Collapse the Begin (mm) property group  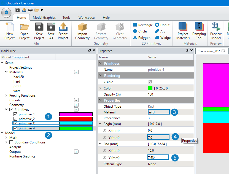(x=100, y=124)
